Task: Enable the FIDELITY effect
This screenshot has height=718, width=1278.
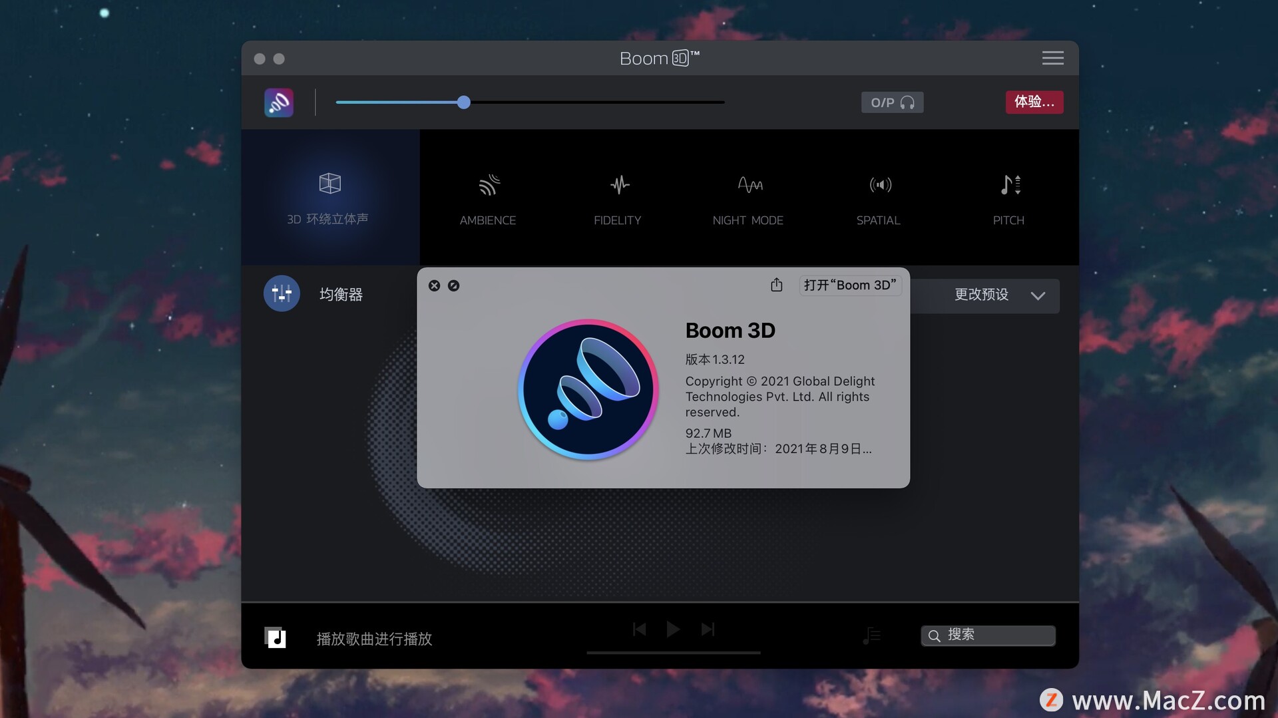Action: point(618,200)
